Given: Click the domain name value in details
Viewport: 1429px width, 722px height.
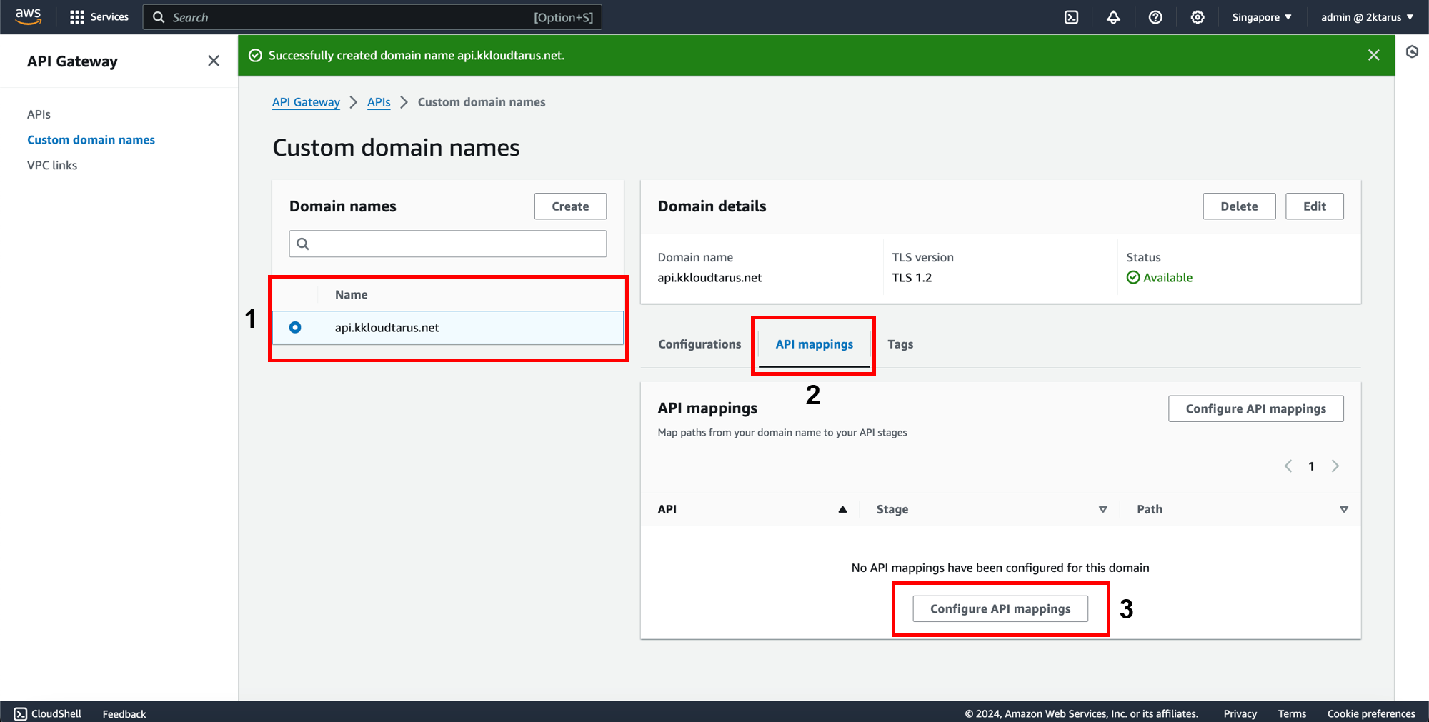Looking at the screenshot, I should point(709,278).
